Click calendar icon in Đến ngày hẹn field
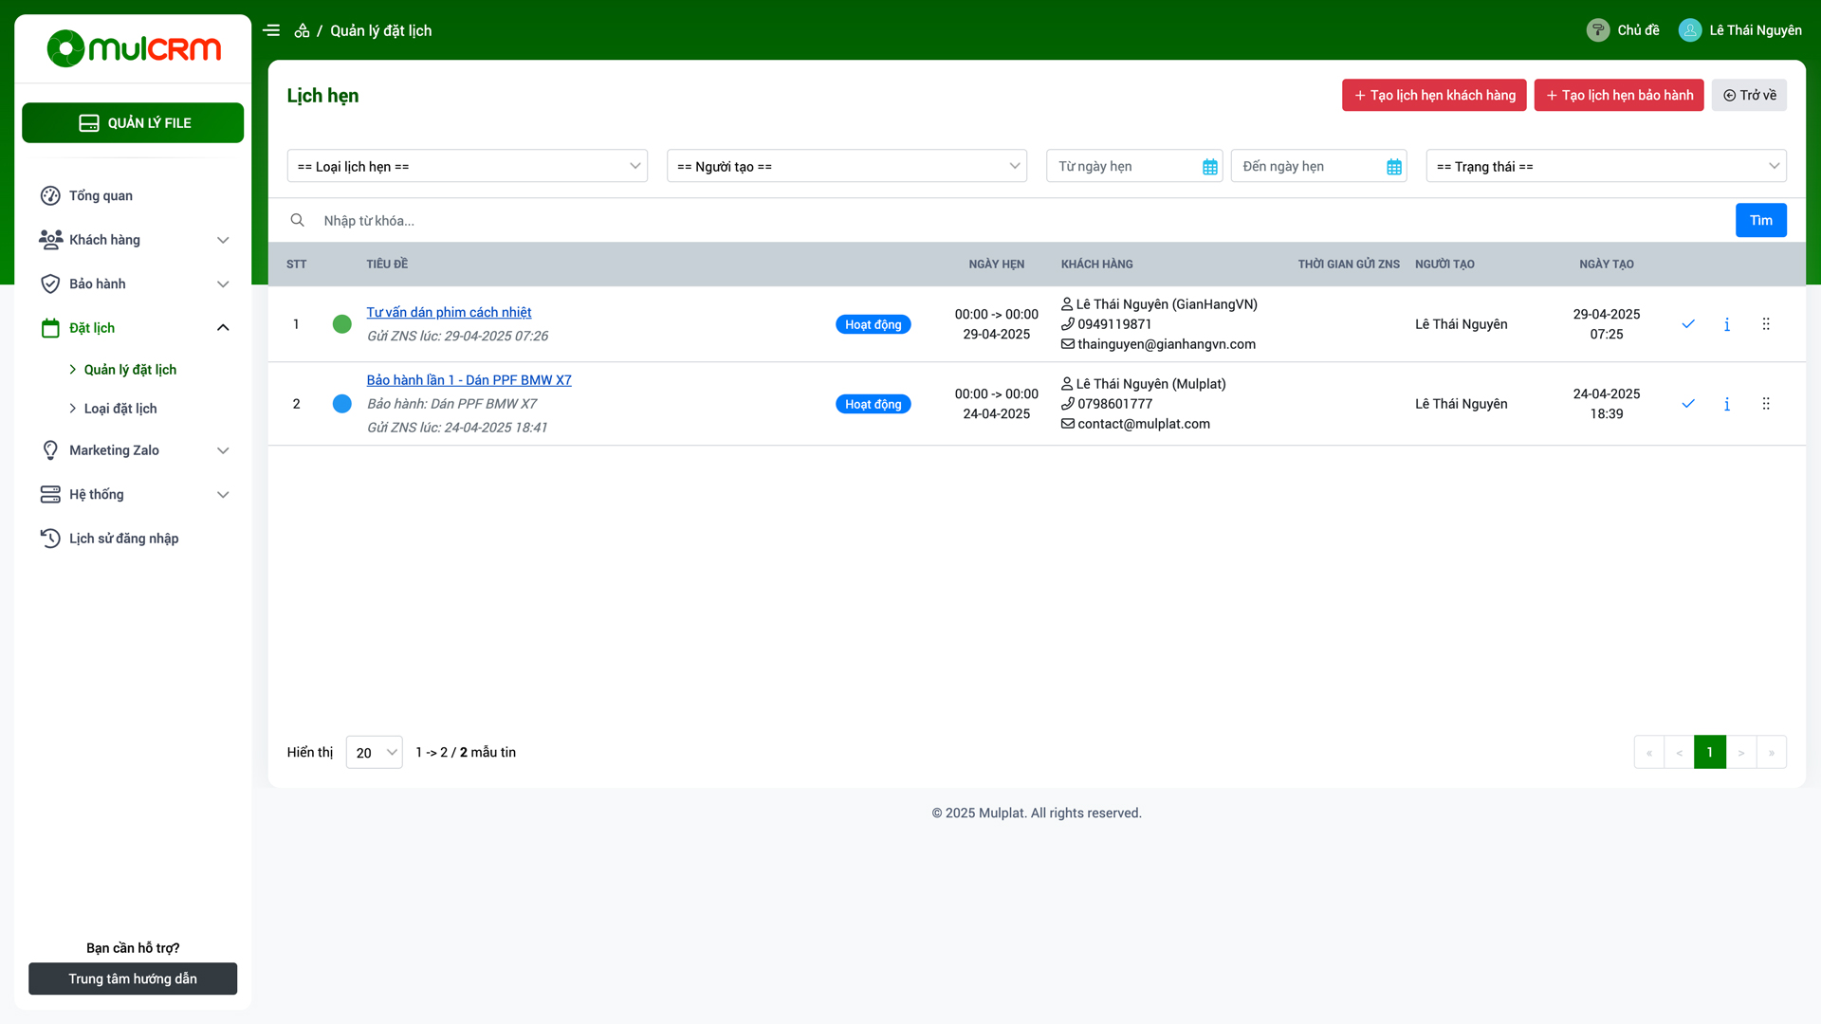 pyautogui.click(x=1393, y=167)
